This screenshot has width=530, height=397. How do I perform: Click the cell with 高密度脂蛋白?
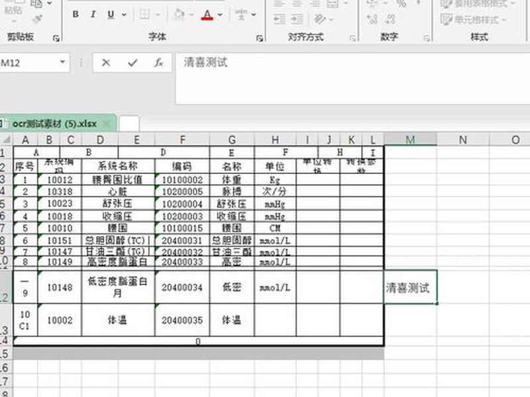118,261
